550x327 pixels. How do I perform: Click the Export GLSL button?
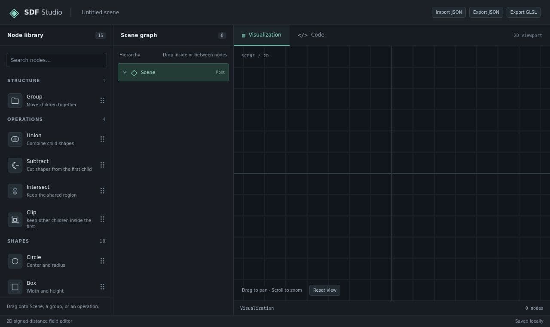[x=523, y=12]
